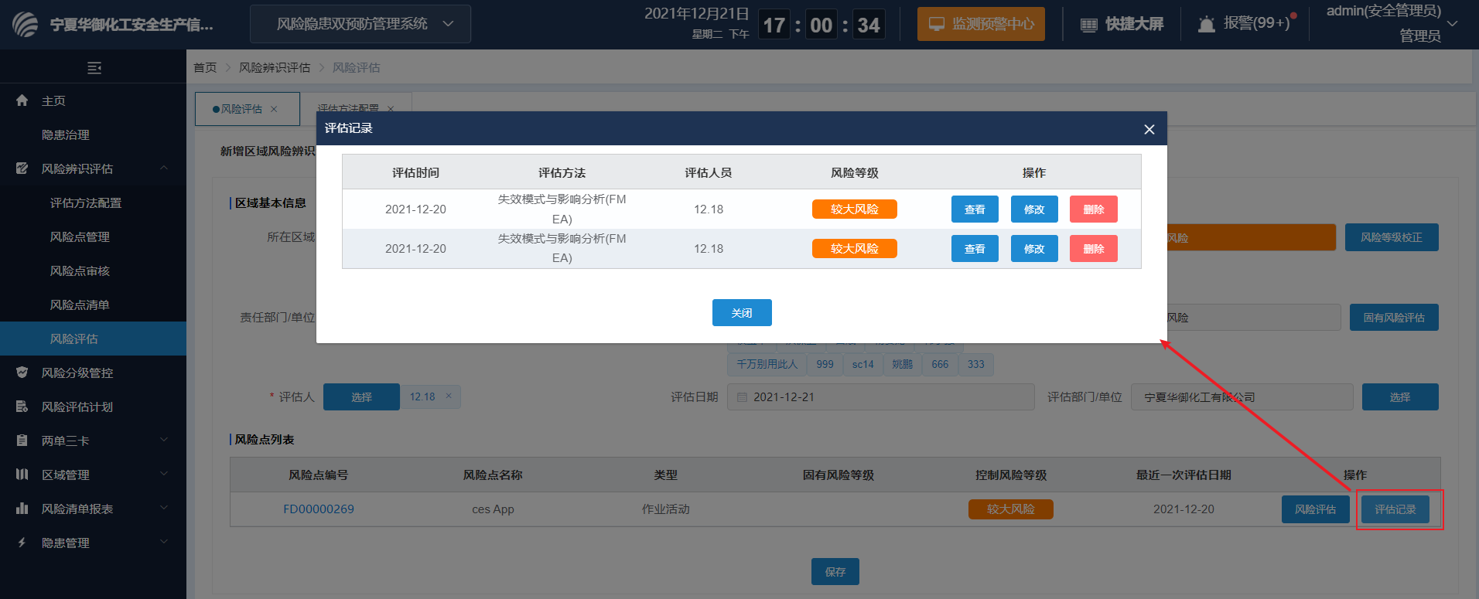Click the document icon beside 风险评估计划
Screen dimensions: 1479x599
pyautogui.click(x=22, y=407)
